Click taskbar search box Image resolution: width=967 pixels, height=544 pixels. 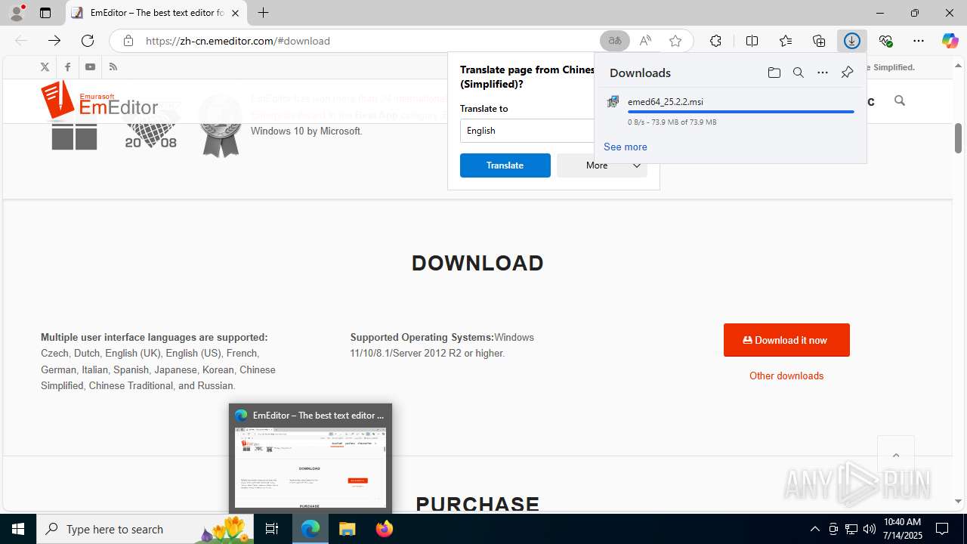click(x=145, y=529)
